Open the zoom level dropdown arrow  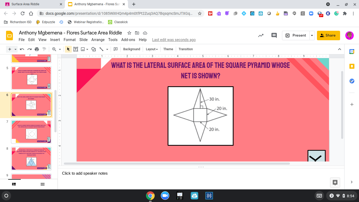click(60, 49)
